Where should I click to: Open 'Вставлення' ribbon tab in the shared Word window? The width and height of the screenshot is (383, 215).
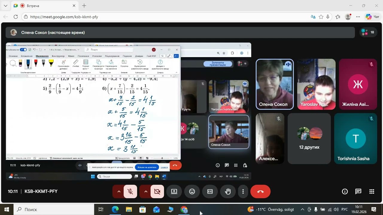(27, 56)
